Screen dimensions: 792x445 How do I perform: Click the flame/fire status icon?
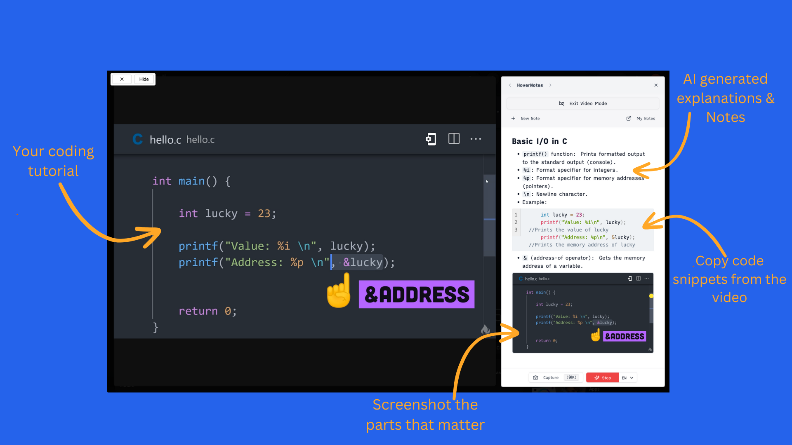click(x=486, y=329)
